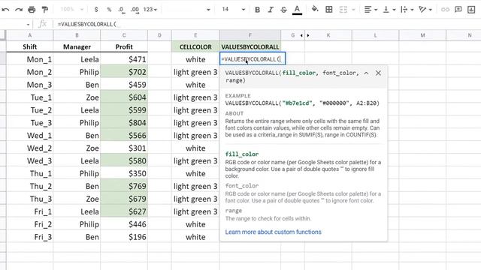481x270 pixels.
Task: Format as percent icon
Action: click(109, 10)
